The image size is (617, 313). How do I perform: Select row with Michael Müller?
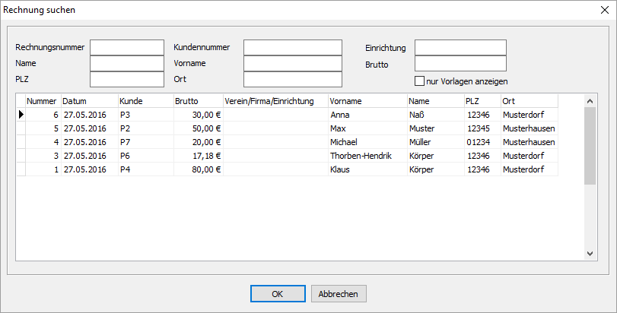tap(287, 142)
